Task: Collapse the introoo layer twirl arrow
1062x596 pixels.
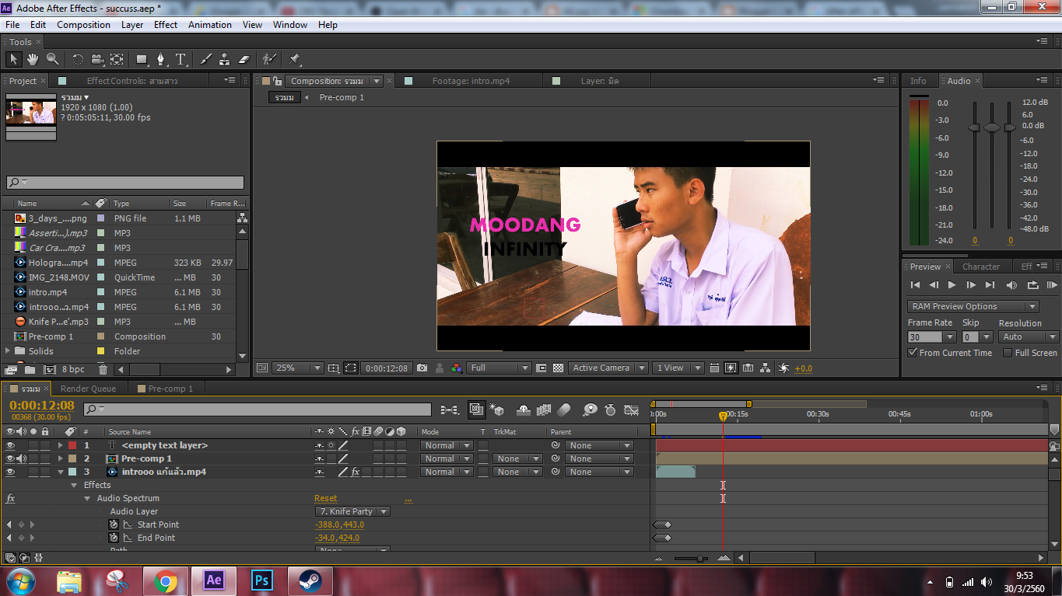Action: (61, 472)
